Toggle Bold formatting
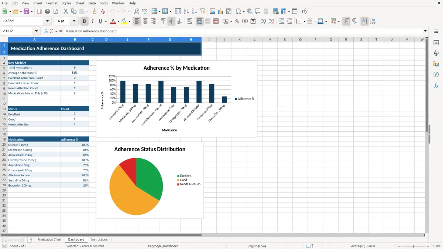This screenshot has height=249, width=443. pos(85,21)
